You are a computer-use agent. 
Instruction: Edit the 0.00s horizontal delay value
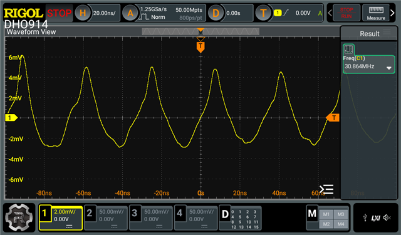233,13
